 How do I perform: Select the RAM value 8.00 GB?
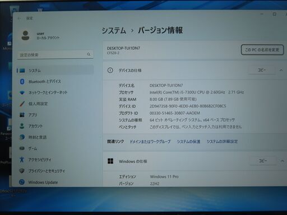coord(173,99)
